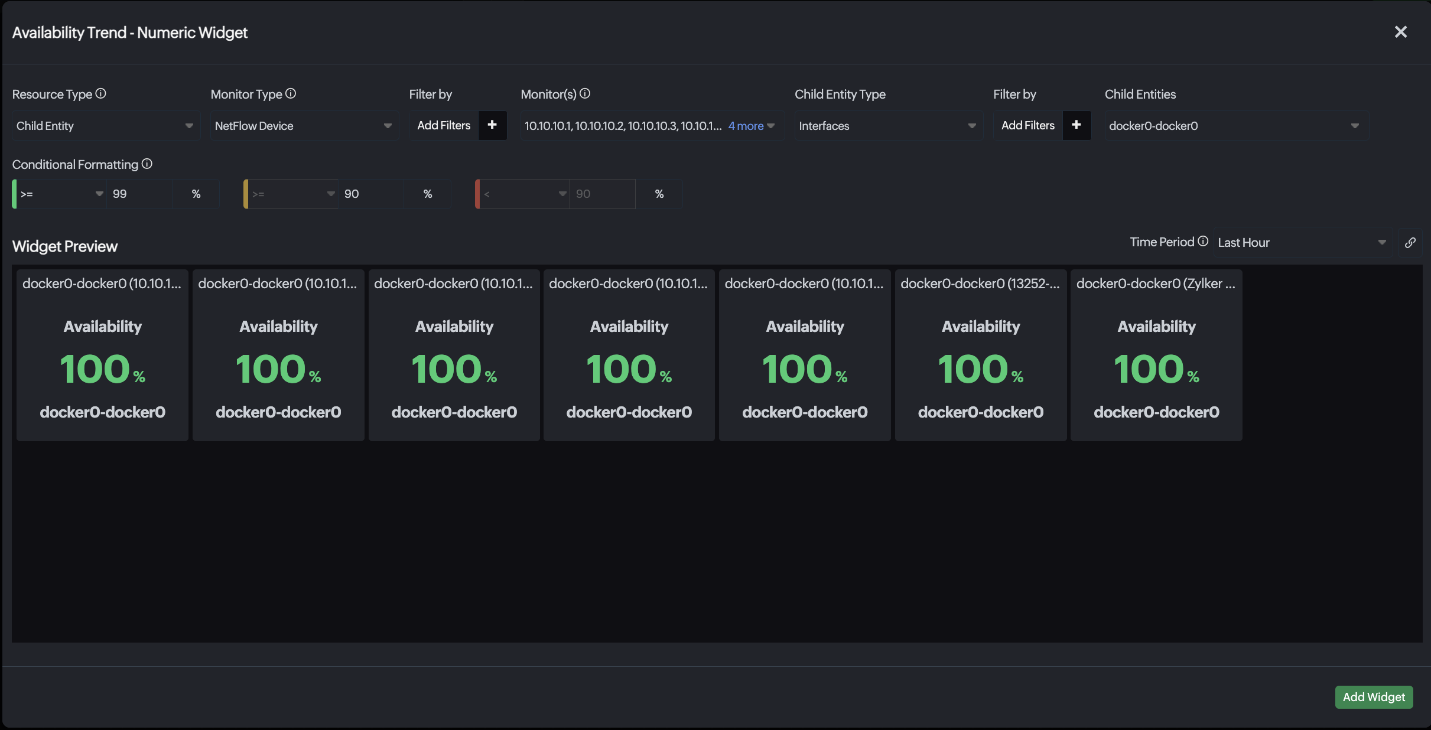This screenshot has width=1431, height=730.
Task: Expand the Interfaces child entity type dropdown
Action: point(889,126)
